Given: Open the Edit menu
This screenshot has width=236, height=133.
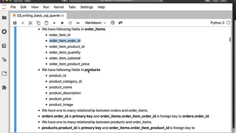Looking at the screenshot, I should click(x=23, y=7).
